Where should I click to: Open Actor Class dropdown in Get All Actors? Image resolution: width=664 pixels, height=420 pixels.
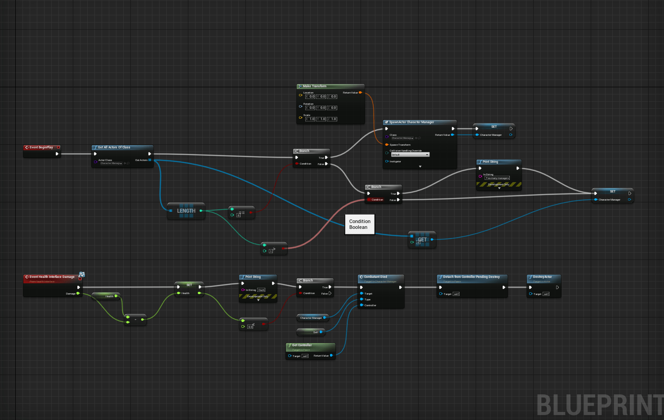coord(111,163)
